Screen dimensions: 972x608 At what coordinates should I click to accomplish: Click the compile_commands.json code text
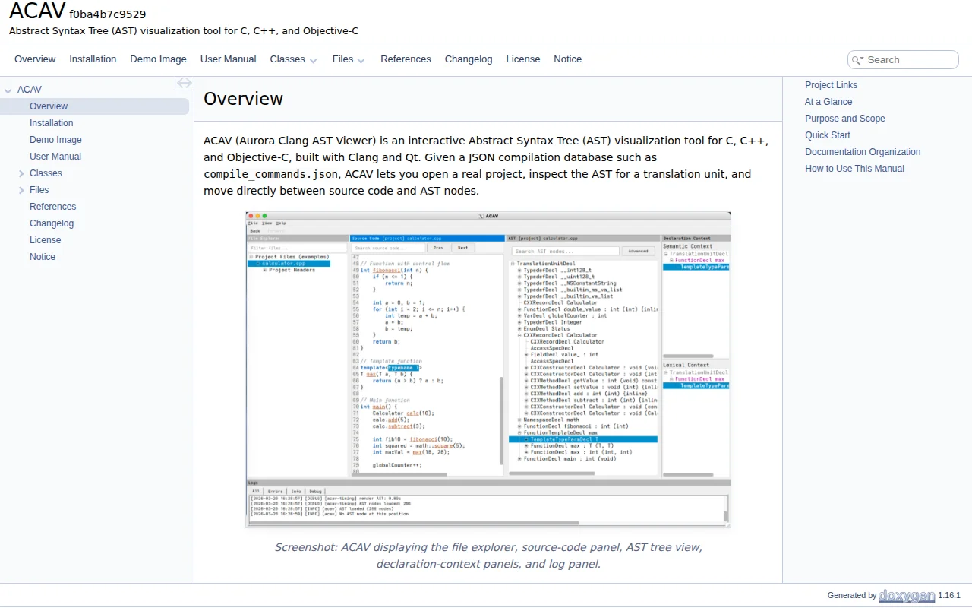click(270, 174)
